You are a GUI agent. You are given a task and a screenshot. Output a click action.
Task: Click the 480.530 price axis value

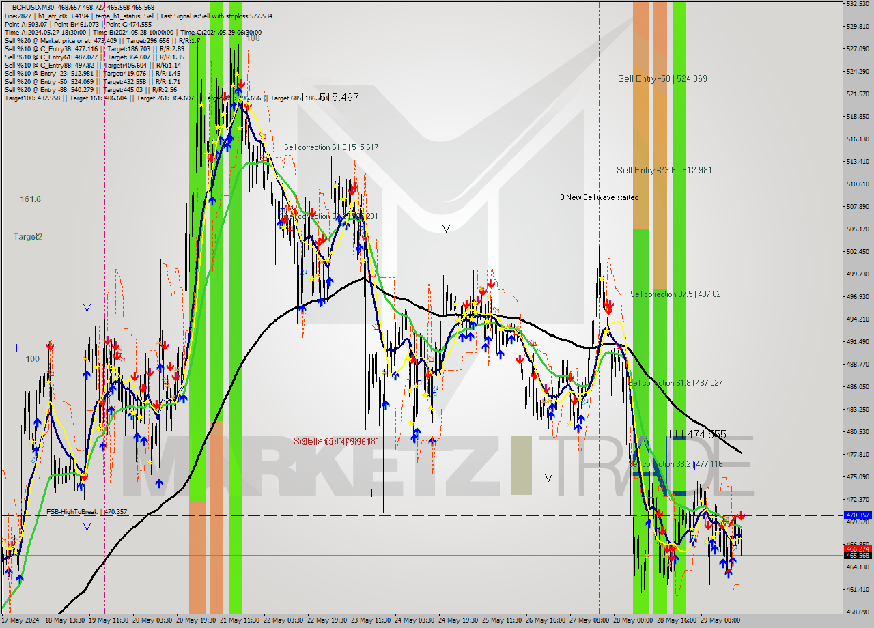[857, 432]
